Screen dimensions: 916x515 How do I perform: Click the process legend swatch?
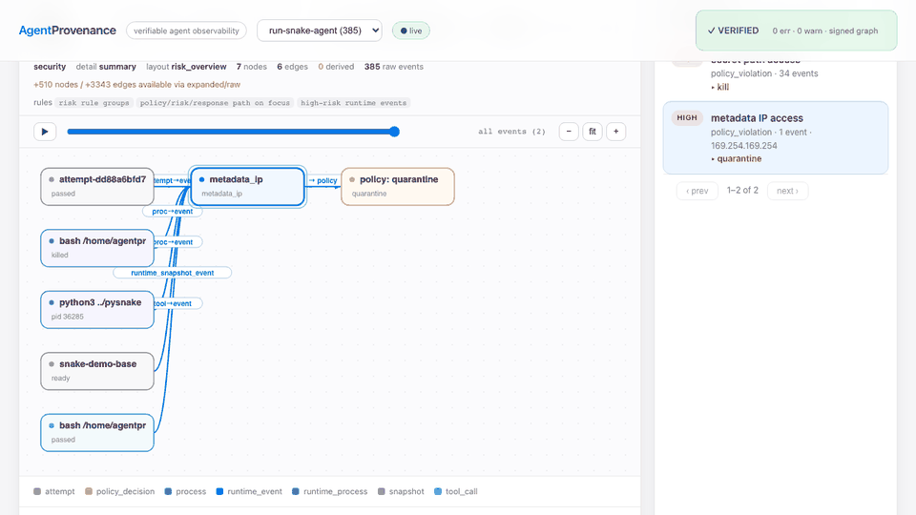coord(168,492)
